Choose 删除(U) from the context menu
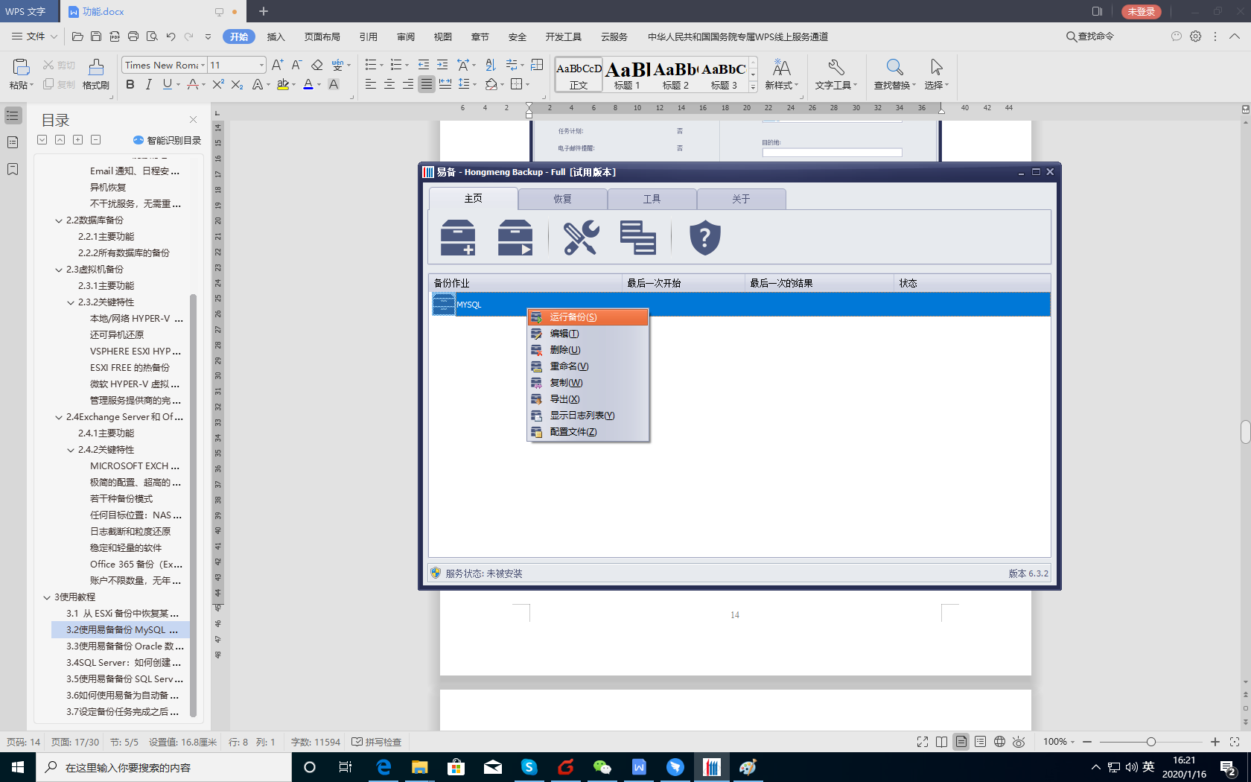Screen dimensions: 1251x782 [588, 350]
